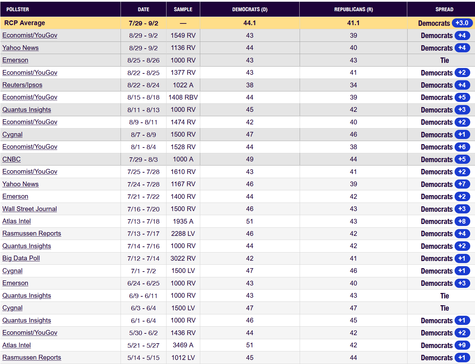
Task: Click the DEMOCRATS (D) column header
Action: coord(250,10)
